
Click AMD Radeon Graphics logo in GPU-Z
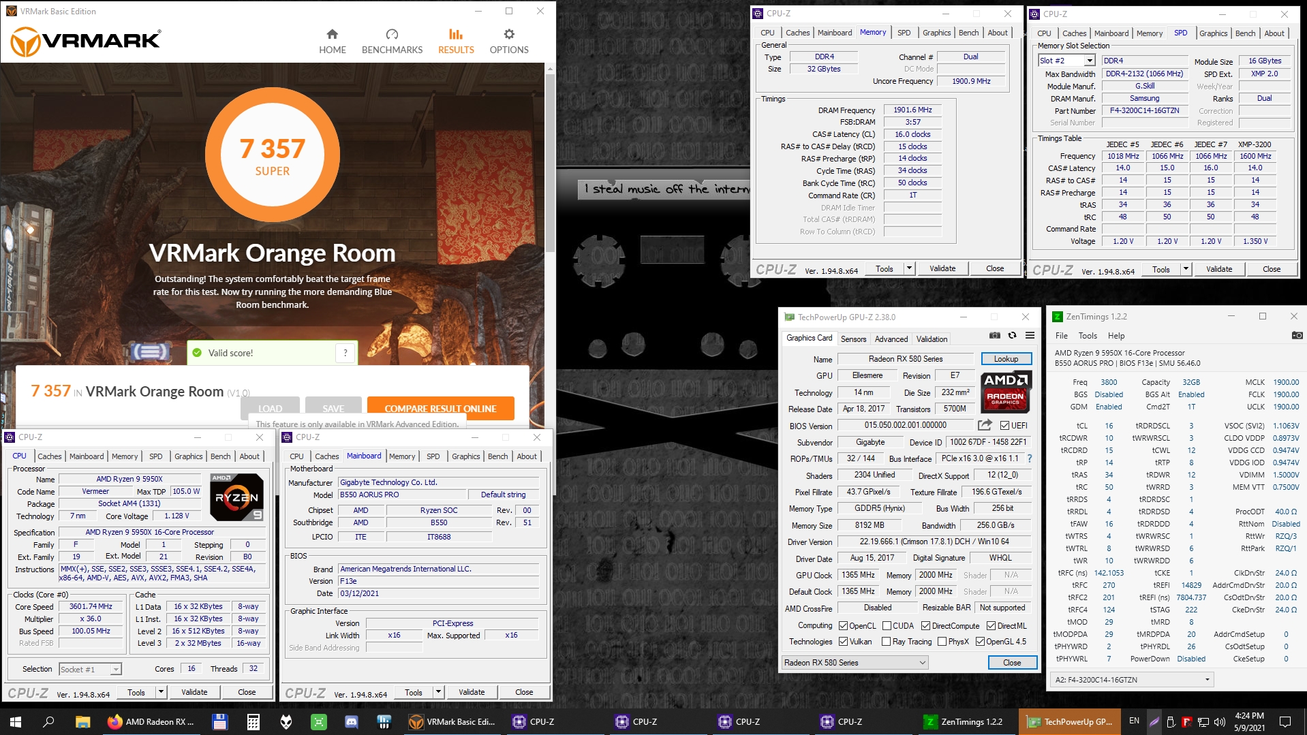click(x=1006, y=392)
